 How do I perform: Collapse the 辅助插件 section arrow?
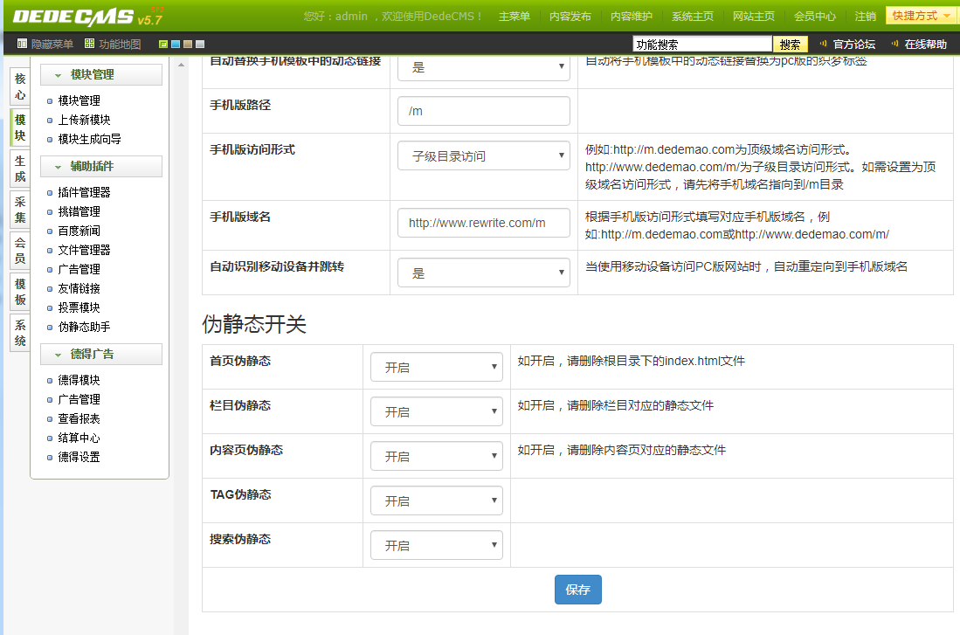59,167
